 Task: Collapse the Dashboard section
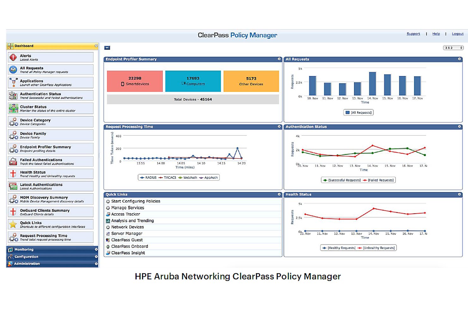(96, 46)
